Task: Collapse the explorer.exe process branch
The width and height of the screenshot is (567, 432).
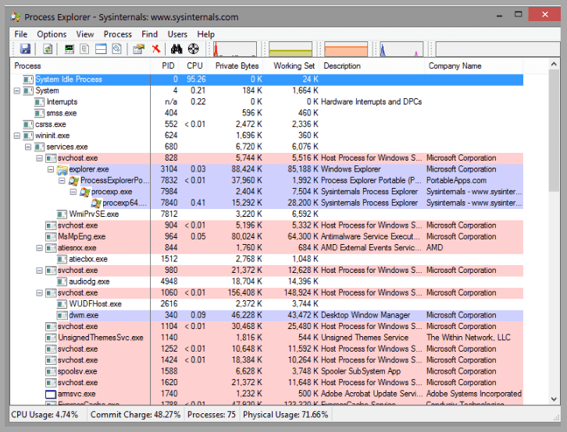Action: (x=51, y=169)
